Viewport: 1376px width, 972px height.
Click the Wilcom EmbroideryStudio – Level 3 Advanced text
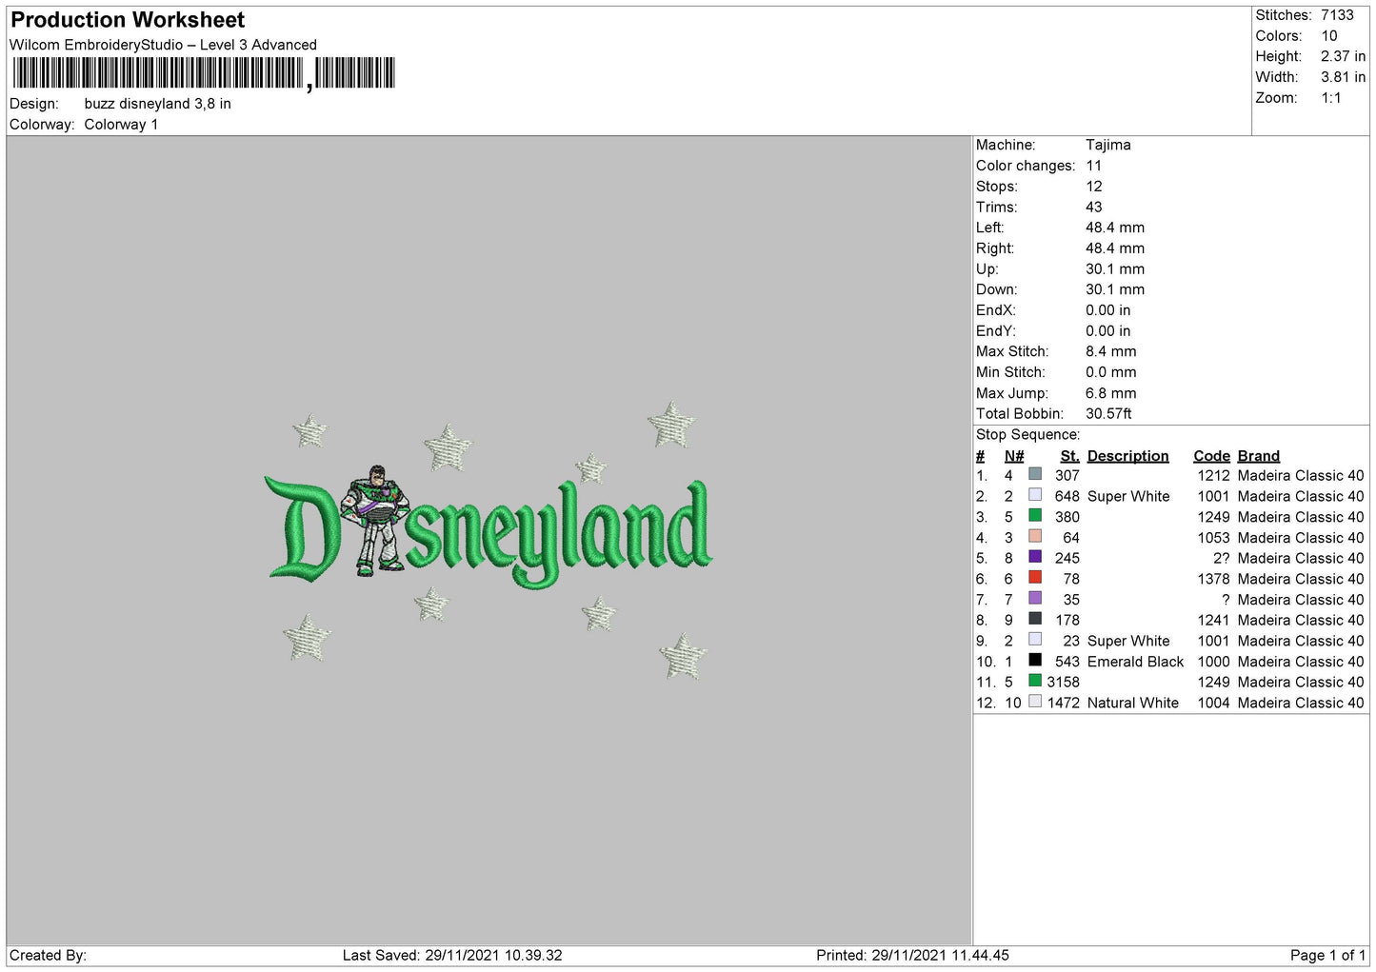click(x=163, y=45)
